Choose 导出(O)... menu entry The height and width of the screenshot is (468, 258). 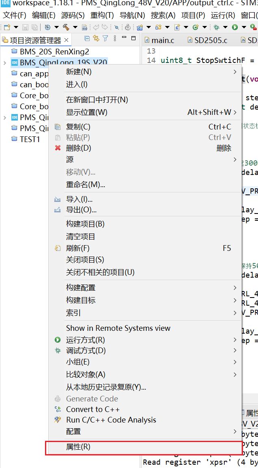point(145,210)
